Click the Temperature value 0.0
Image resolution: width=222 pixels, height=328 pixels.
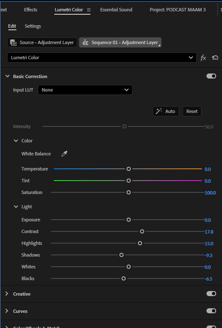tap(208, 169)
